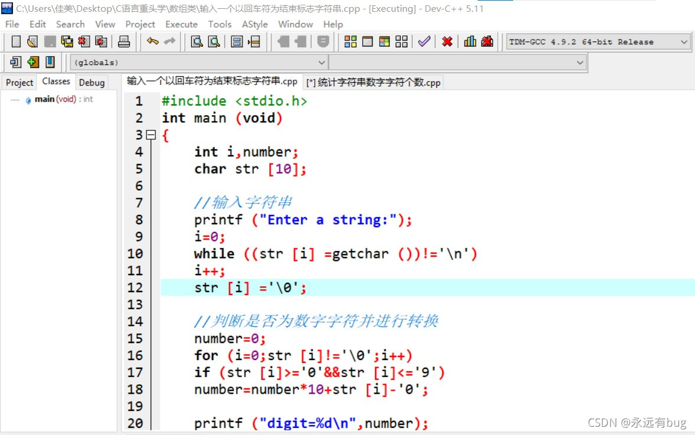Click the grayed shield icon after the navigation arrows
695x435 pixels.
point(323,42)
